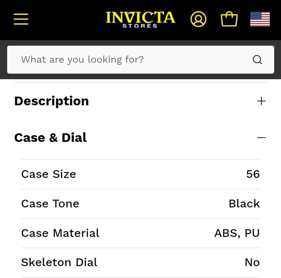Screen dimensions: 281x278
Task: Click the Case Size value 56
Action: point(253,174)
